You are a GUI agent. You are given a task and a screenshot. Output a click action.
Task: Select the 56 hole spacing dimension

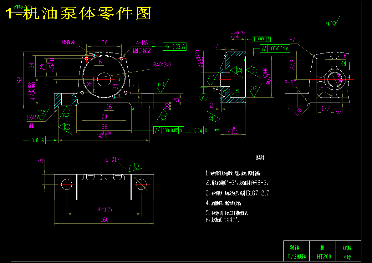point(104,43)
